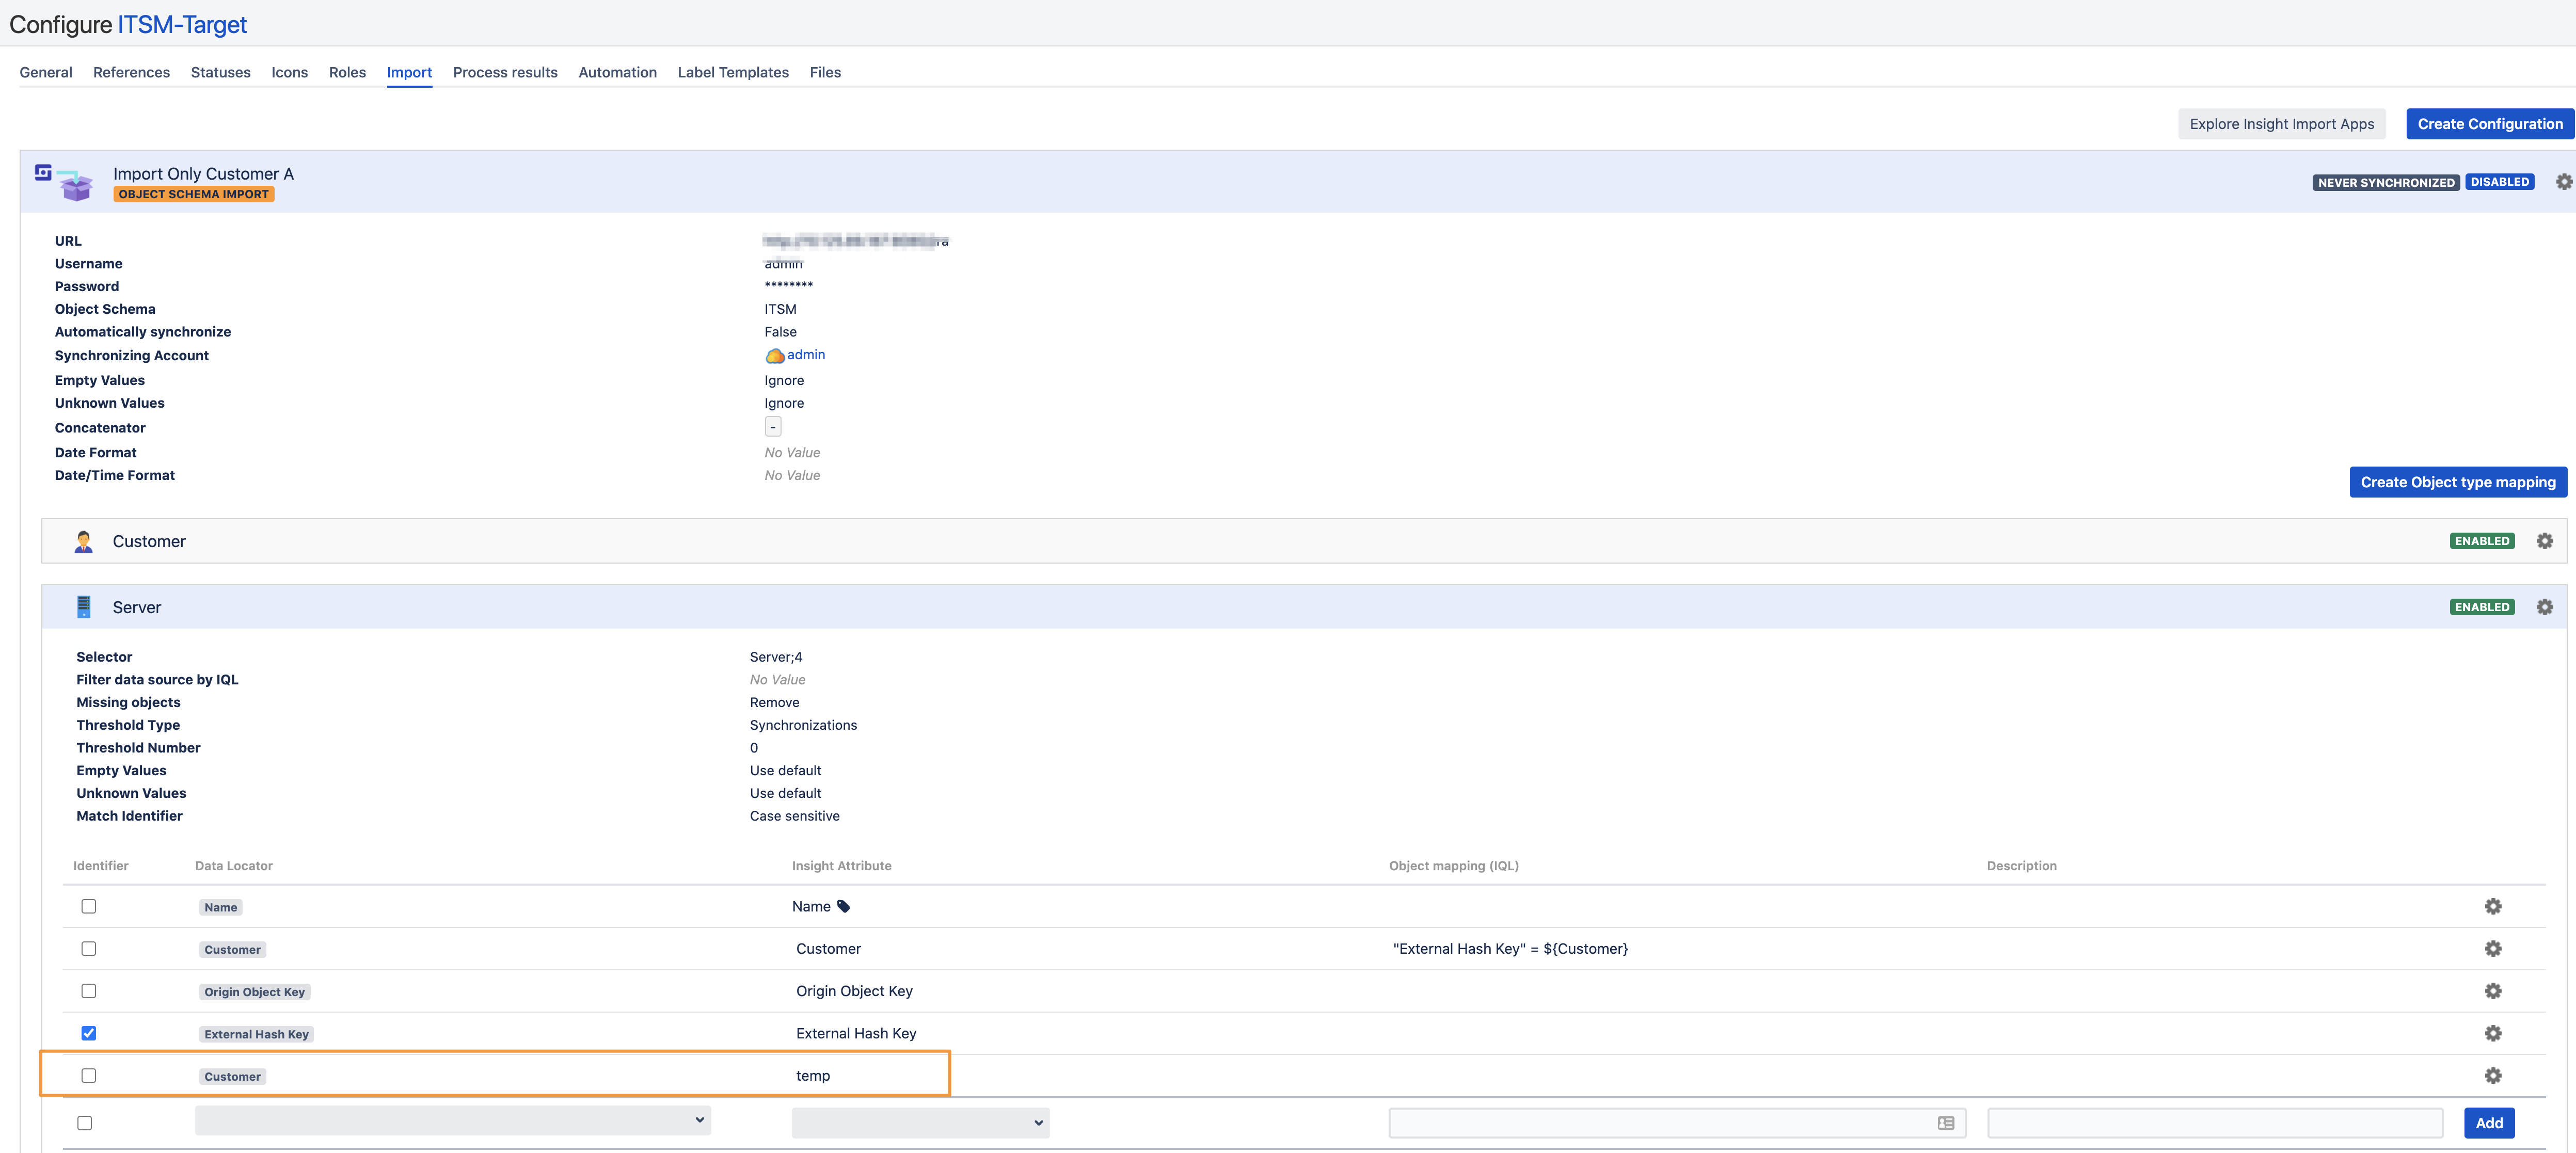2576x1153 pixels.
Task: Check the identifier box for Name row
Action: click(89, 906)
